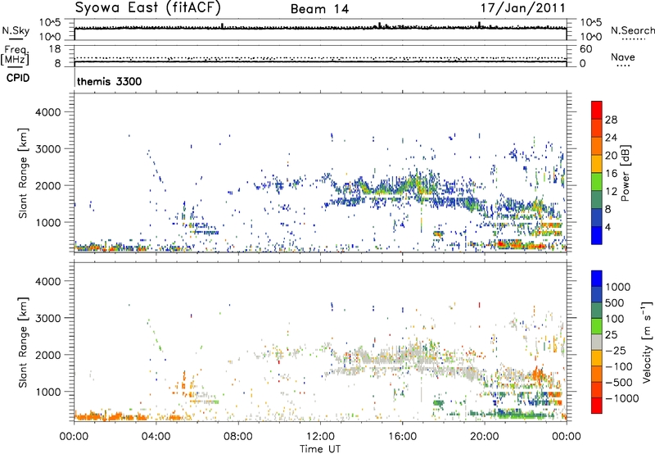The height and width of the screenshot is (454, 655).
Task: Click the orange near-range echo in velocity panel
Action: pyautogui.click(x=111, y=416)
